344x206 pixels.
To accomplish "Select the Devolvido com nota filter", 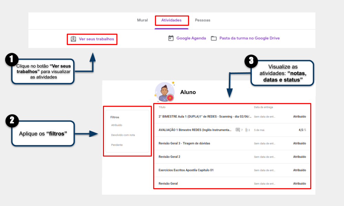I will point(123,135).
